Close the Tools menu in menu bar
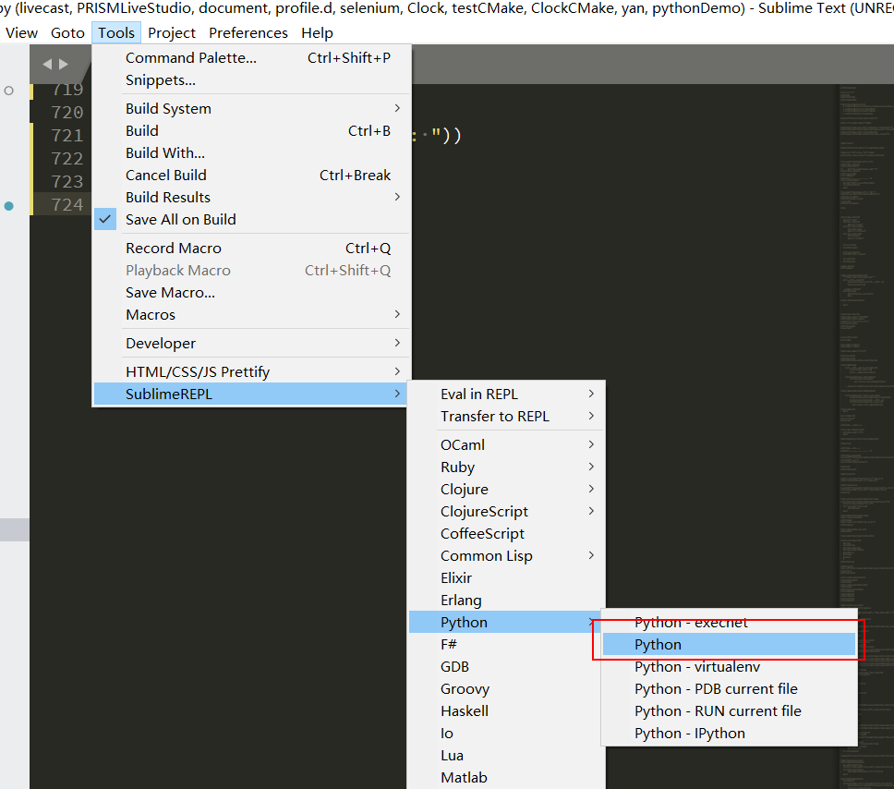 point(116,33)
